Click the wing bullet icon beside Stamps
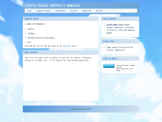Viewport: 162px width, 122px height. point(25,33)
